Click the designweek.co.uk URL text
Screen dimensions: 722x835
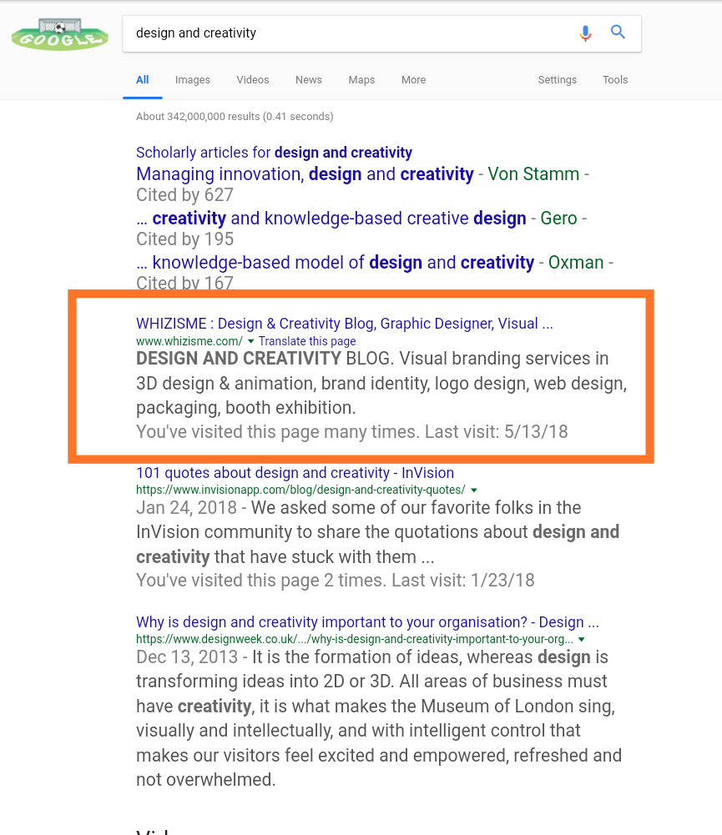click(x=355, y=639)
